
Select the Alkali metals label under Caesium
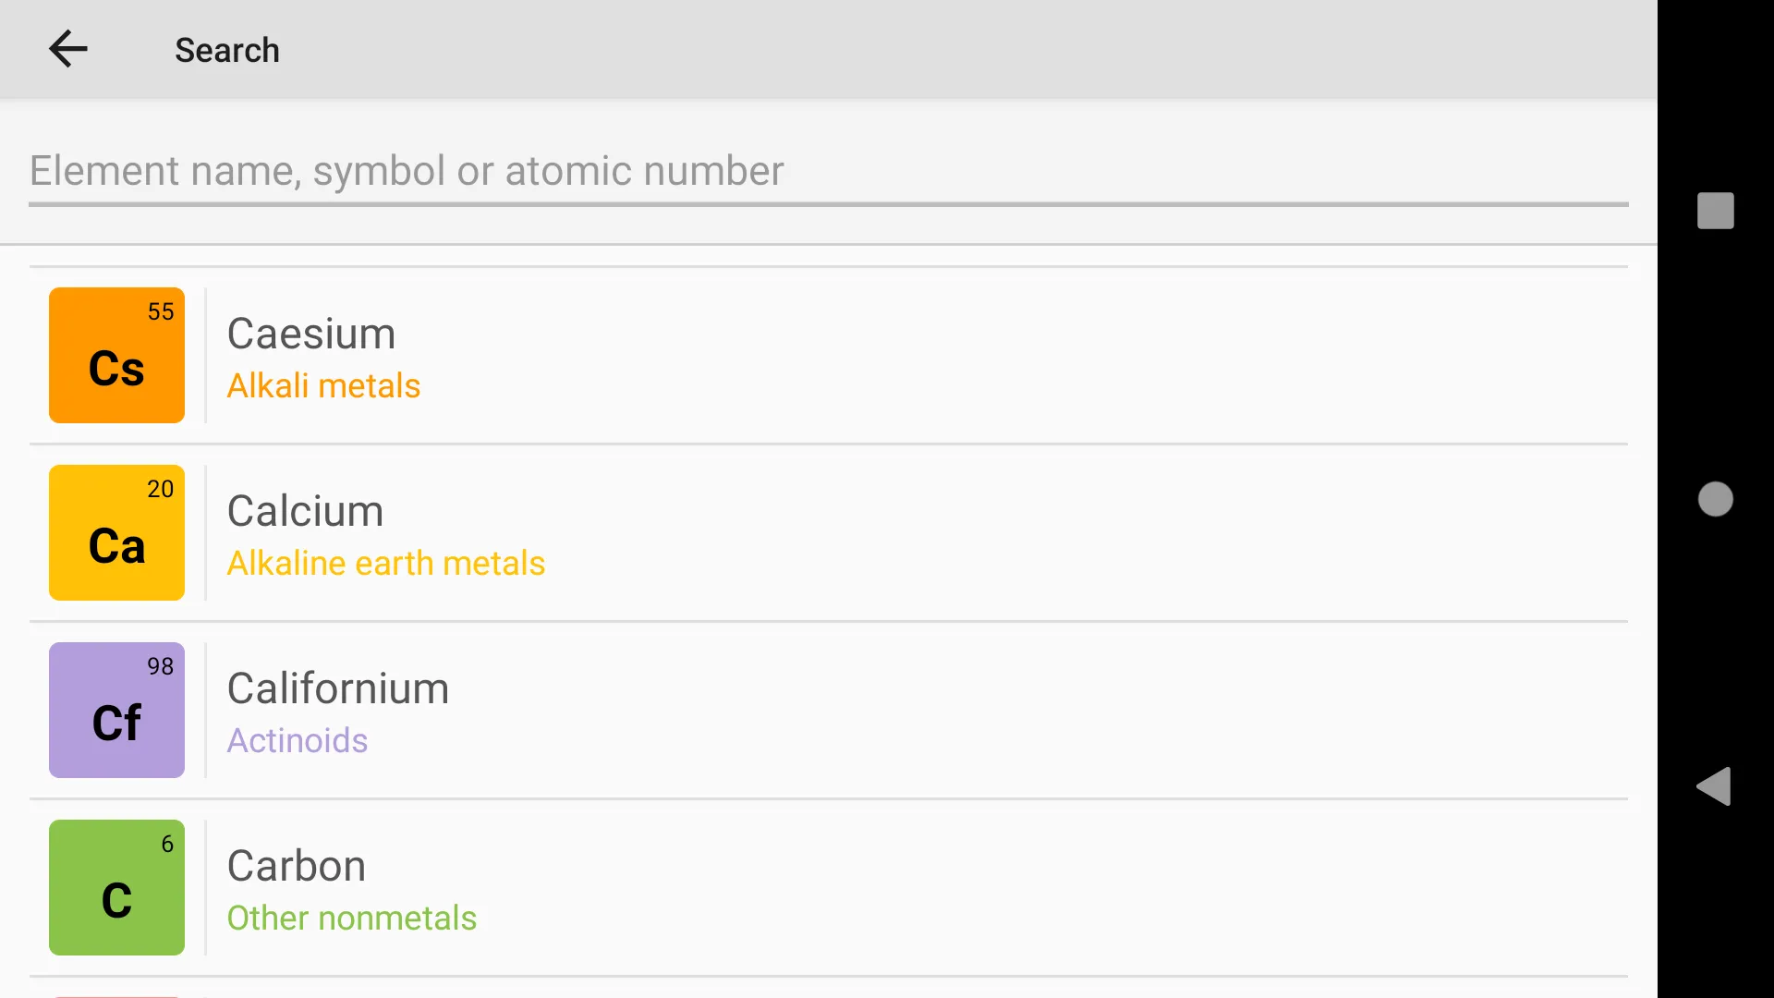pyautogui.click(x=324, y=385)
